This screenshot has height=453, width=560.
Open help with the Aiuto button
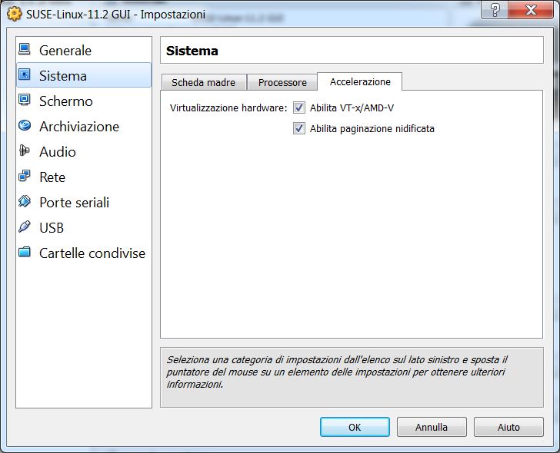click(508, 428)
